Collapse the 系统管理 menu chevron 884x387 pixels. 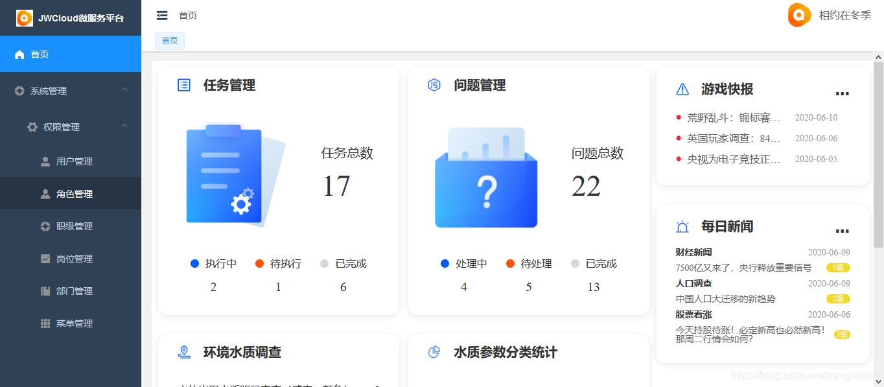pyautogui.click(x=124, y=89)
